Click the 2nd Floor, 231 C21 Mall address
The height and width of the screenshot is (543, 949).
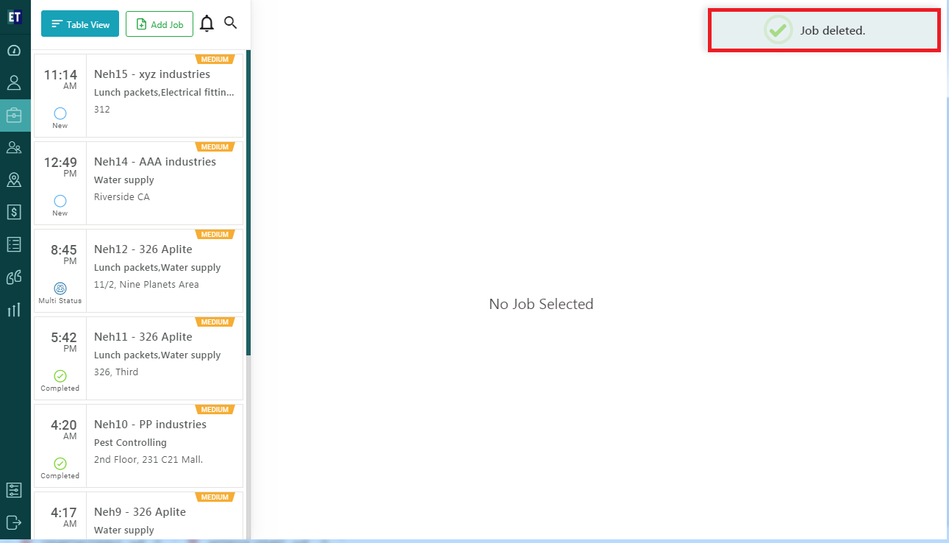coord(148,460)
